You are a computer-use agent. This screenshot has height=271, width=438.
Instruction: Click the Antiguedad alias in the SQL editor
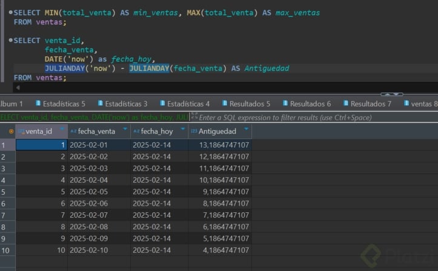(x=267, y=68)
